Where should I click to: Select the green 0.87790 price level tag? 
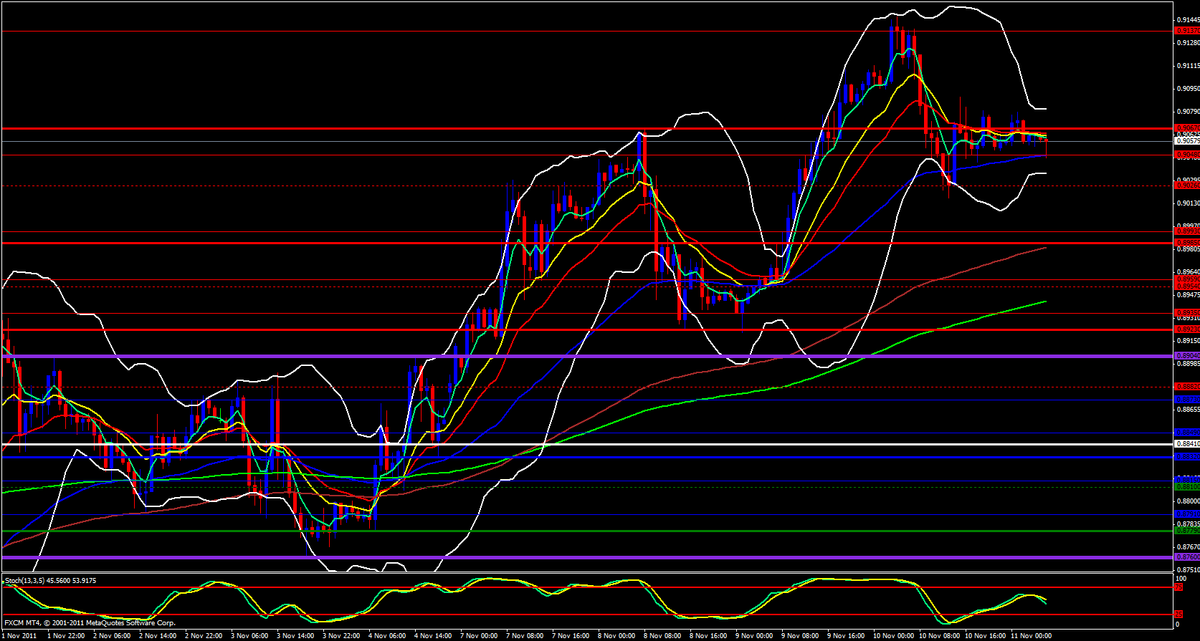tap(1187, 531)
